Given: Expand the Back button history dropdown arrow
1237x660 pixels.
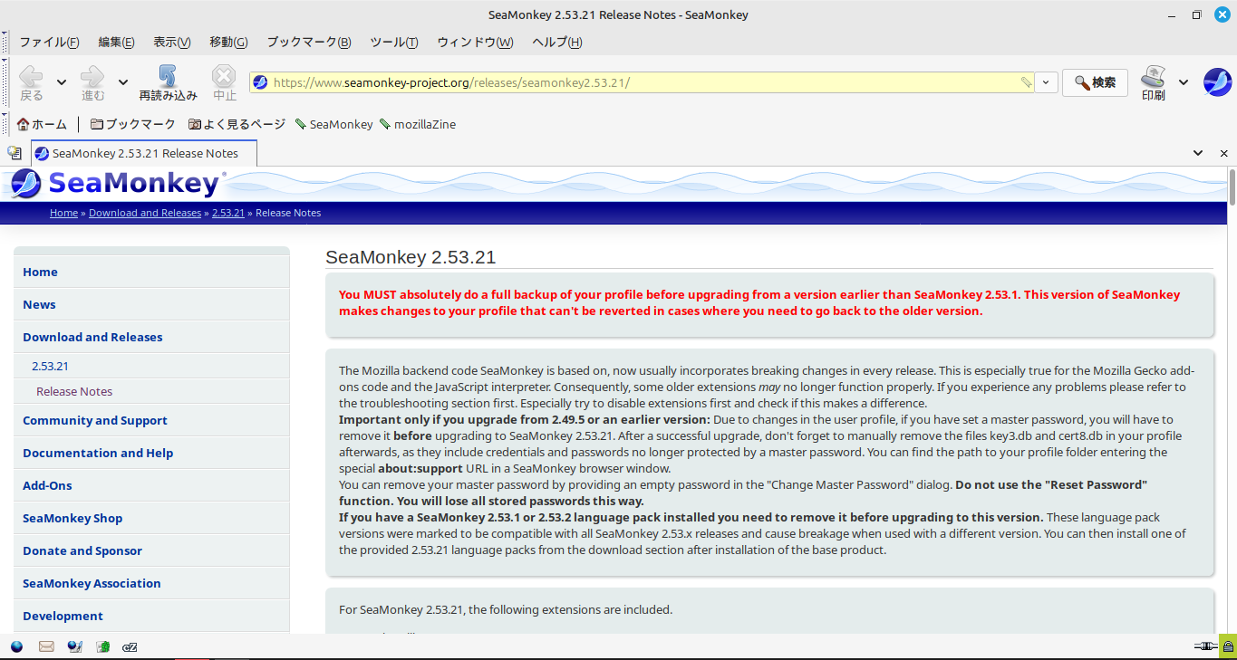Looking at the screenshot, I should (62, 82).
